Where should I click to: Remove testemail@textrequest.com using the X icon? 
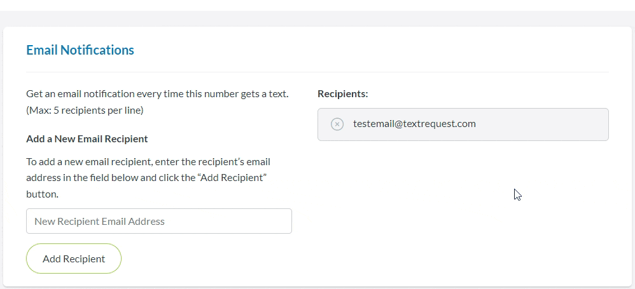pos(337,124)
